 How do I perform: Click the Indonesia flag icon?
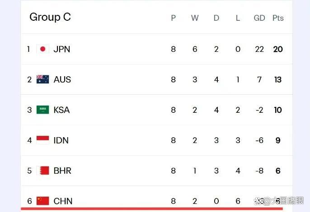(42, 140)
